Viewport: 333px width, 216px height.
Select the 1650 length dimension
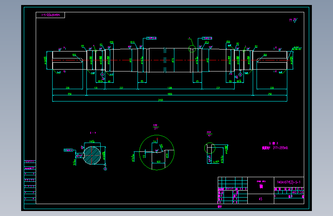(x=170, y=94)
